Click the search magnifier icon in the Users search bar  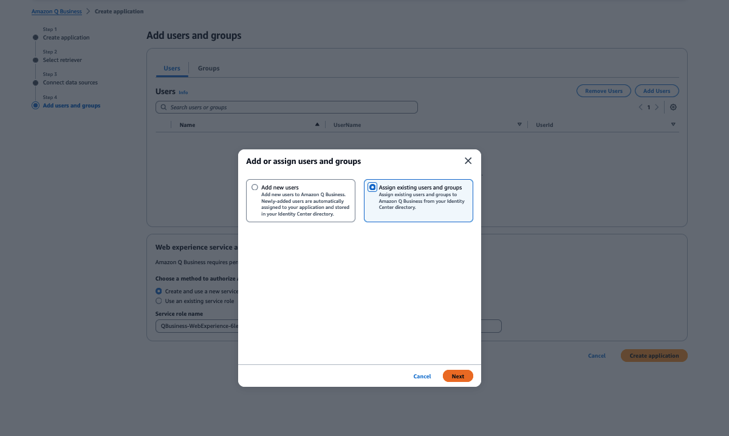click(163, 107)
